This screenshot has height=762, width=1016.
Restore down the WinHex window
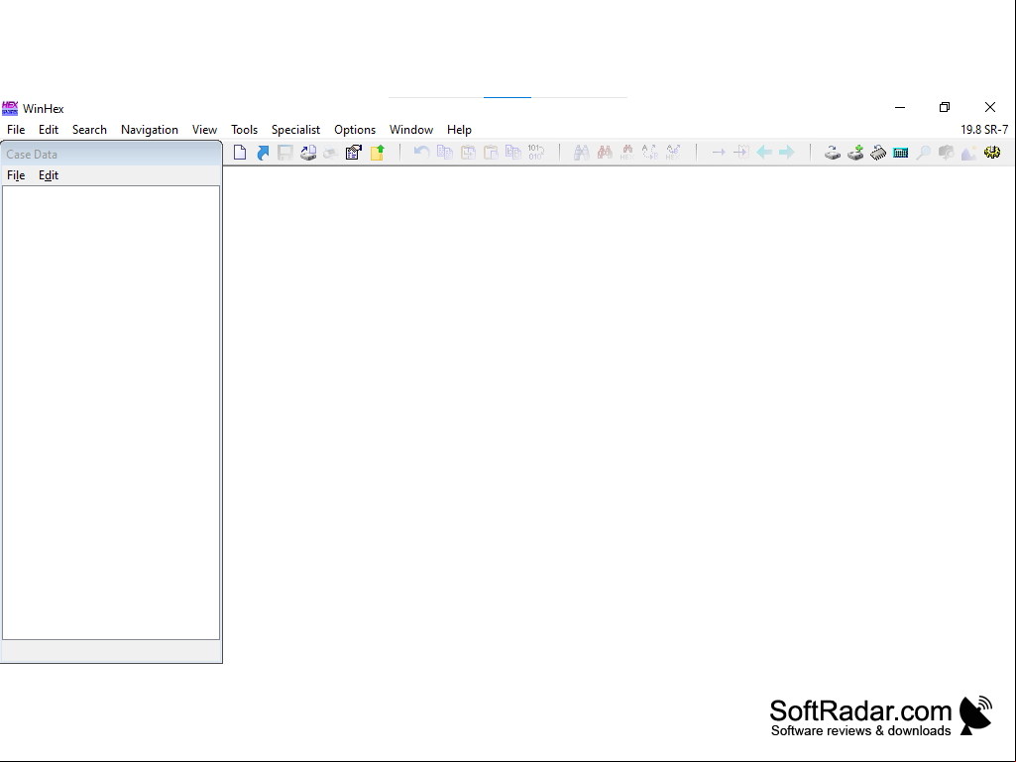[945, 107]
